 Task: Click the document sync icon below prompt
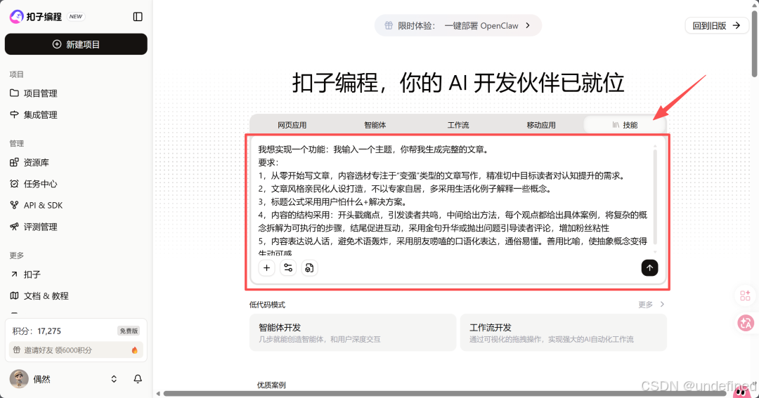click(x=309, y=268)
